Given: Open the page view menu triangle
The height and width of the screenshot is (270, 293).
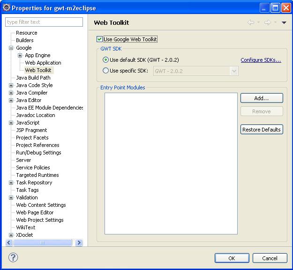Looking at the screenshot, I should pos(284,22).
